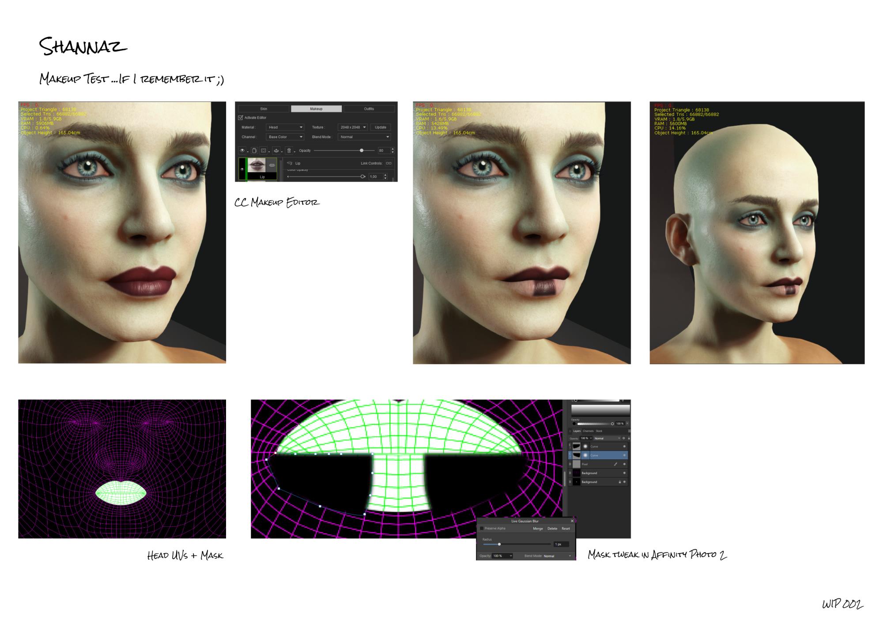Click the black colour swatch beside Opacity slider
The image size is (883, 624).
[574, 424]
